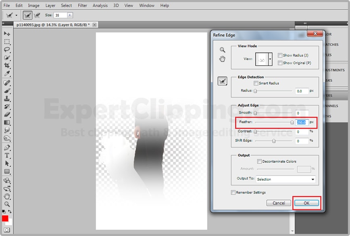Enable the Smart Radius checkbox
The width and height of the screenshot is (350, 236).
[256, 83]
